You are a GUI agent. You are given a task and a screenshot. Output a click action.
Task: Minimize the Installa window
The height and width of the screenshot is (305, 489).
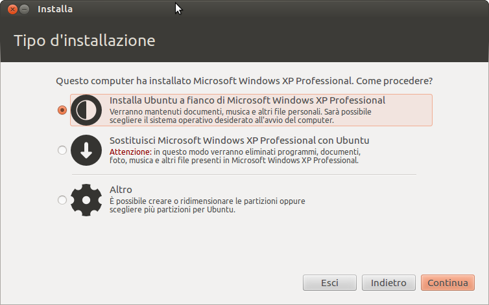pos(25,9)
